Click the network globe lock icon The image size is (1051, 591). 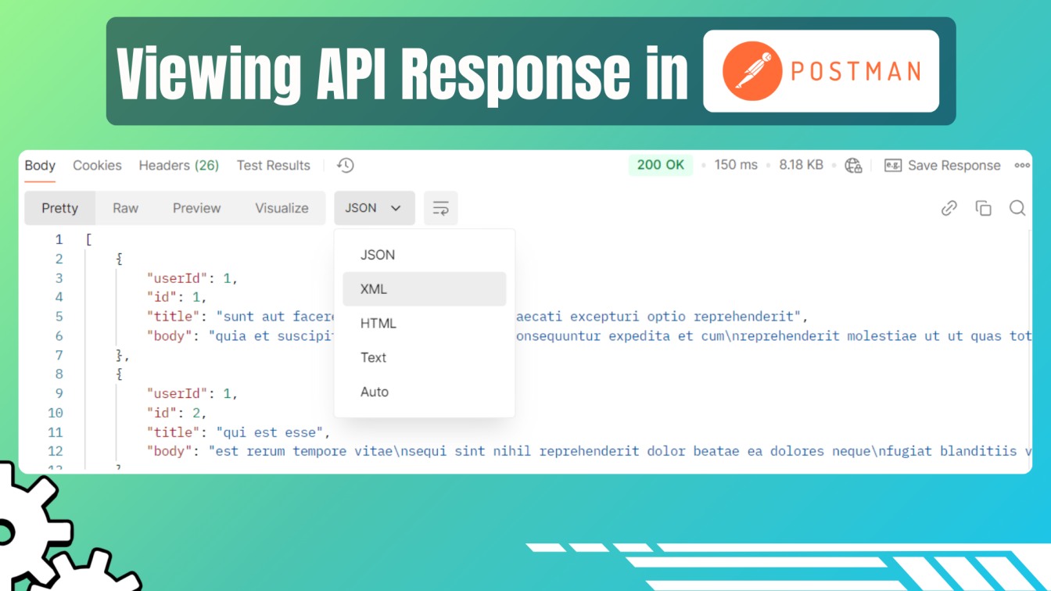click(x=853, y=165)
